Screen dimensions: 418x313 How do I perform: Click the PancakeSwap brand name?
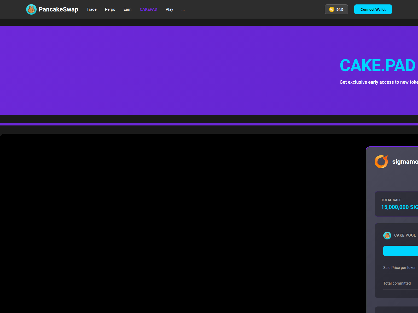pyautogui.click(x=59, y=9)
